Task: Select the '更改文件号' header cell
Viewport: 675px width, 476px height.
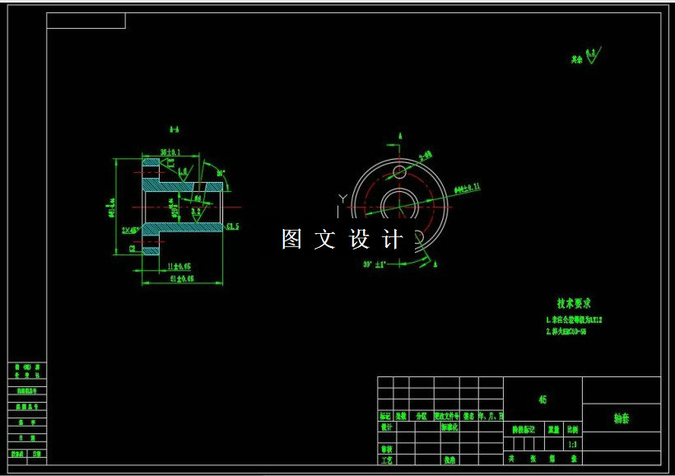Action: pos(447,416)
